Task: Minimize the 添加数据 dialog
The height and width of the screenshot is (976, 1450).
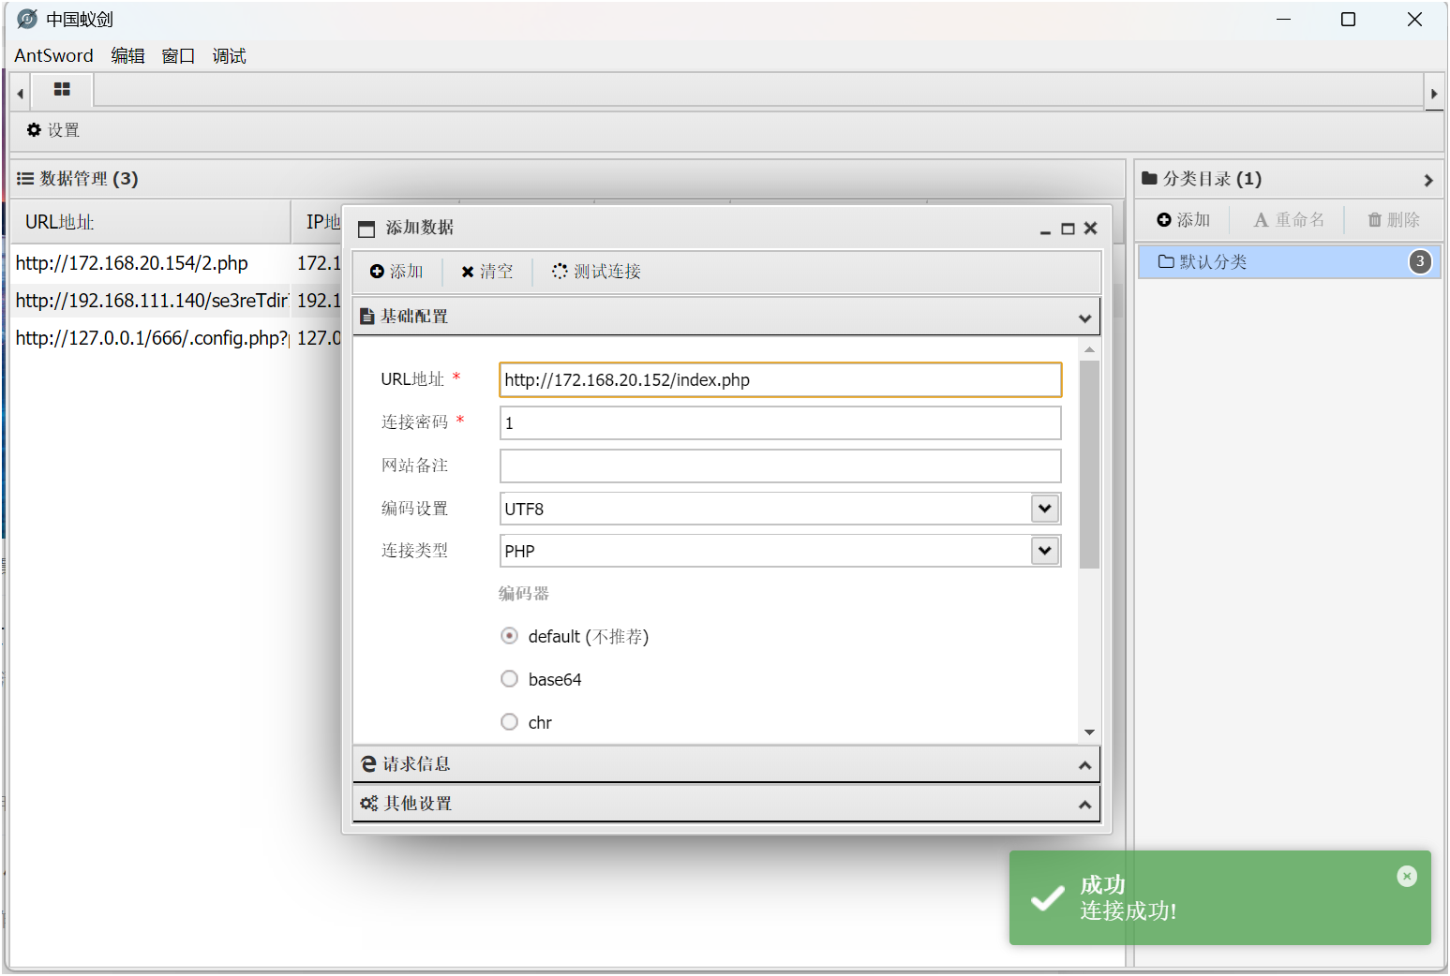Action: [1045, 229]
